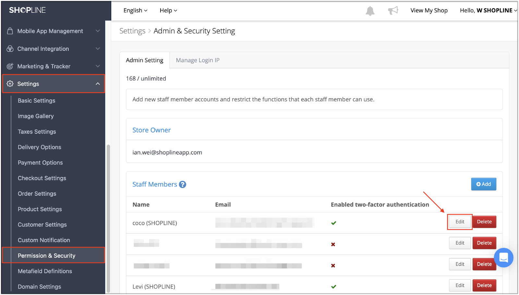The height and width of the screenshot is (295, 519).
Task: Open the Hello, W SHOPLINE account dropdown
Action: click(x=488, y=10)
